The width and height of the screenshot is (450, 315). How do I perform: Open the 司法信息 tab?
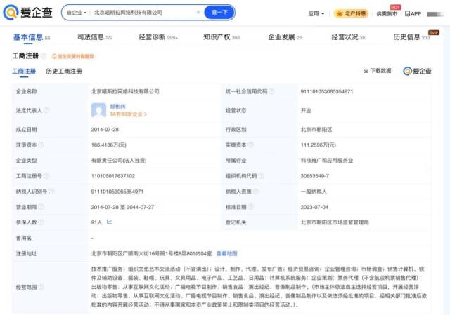pyautogui.click(x=95, y=37)
